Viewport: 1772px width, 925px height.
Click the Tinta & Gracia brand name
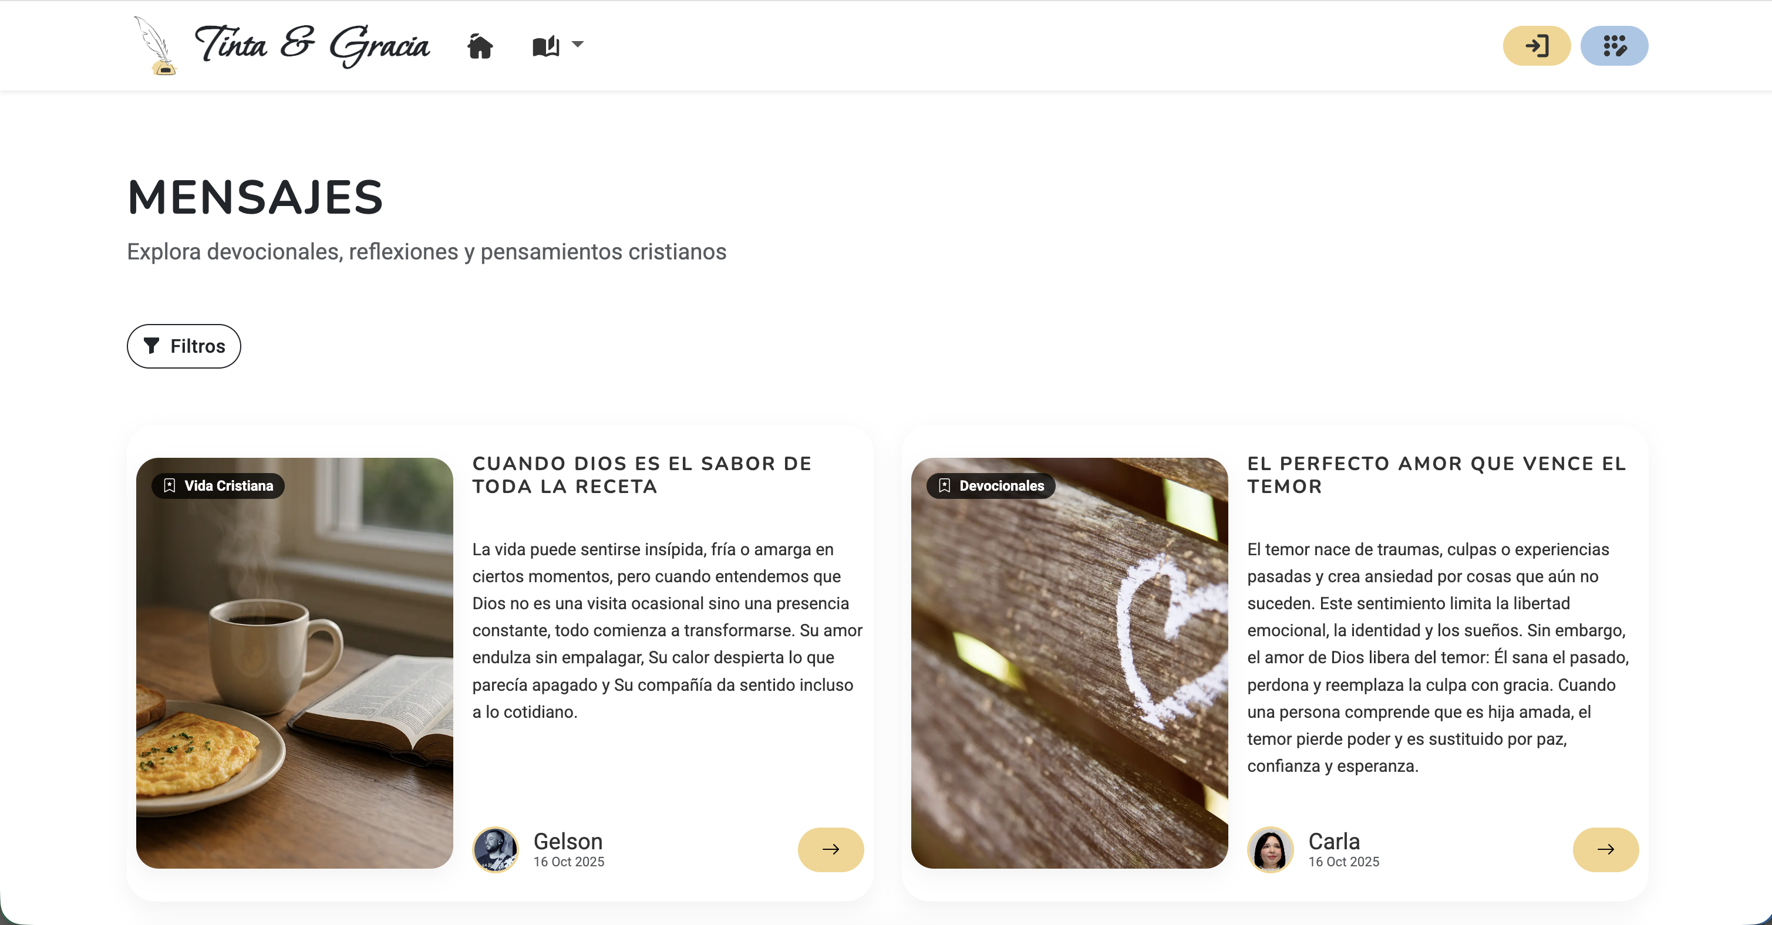[x=312, y=45]
